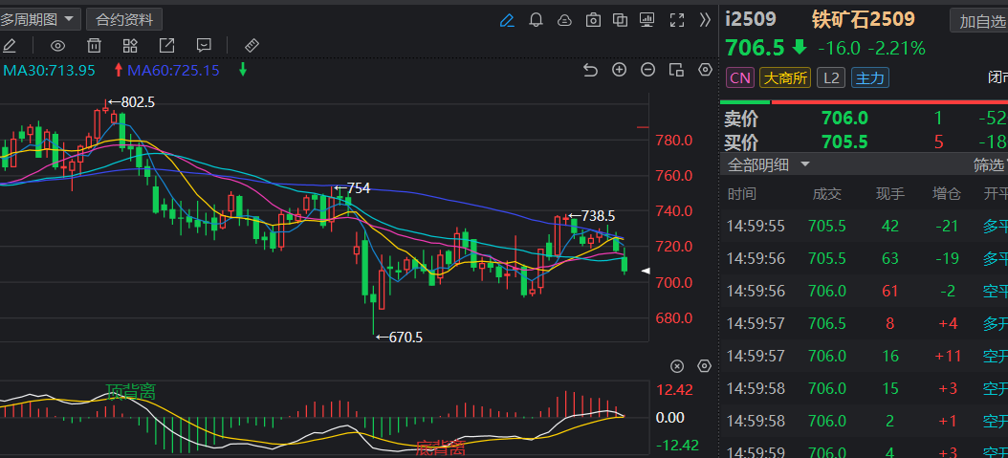Viewport: 1008px width, 458px height.
Task: Expand the 多周期图 dropdown
Action: click(40, 19)
